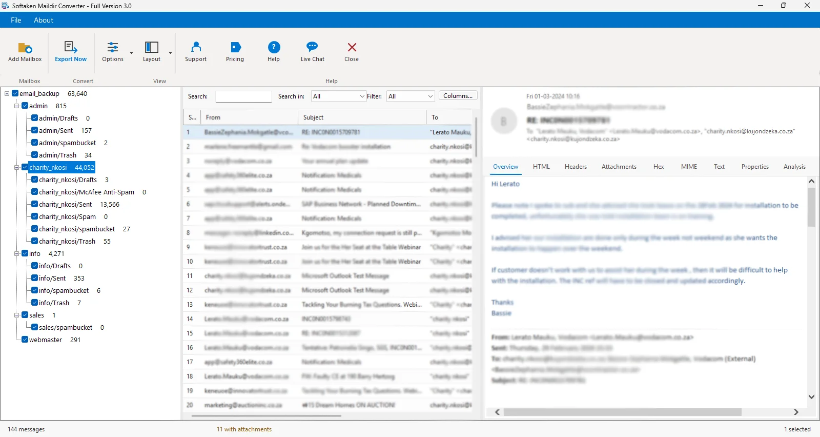The height and width of the screenshot is (437, 820).
Task: Click the Softaken app icon in title bar
Action: (x=5, y=6)
